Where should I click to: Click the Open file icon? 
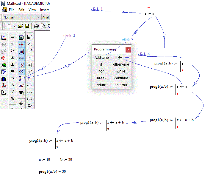[x=20, y=26]
